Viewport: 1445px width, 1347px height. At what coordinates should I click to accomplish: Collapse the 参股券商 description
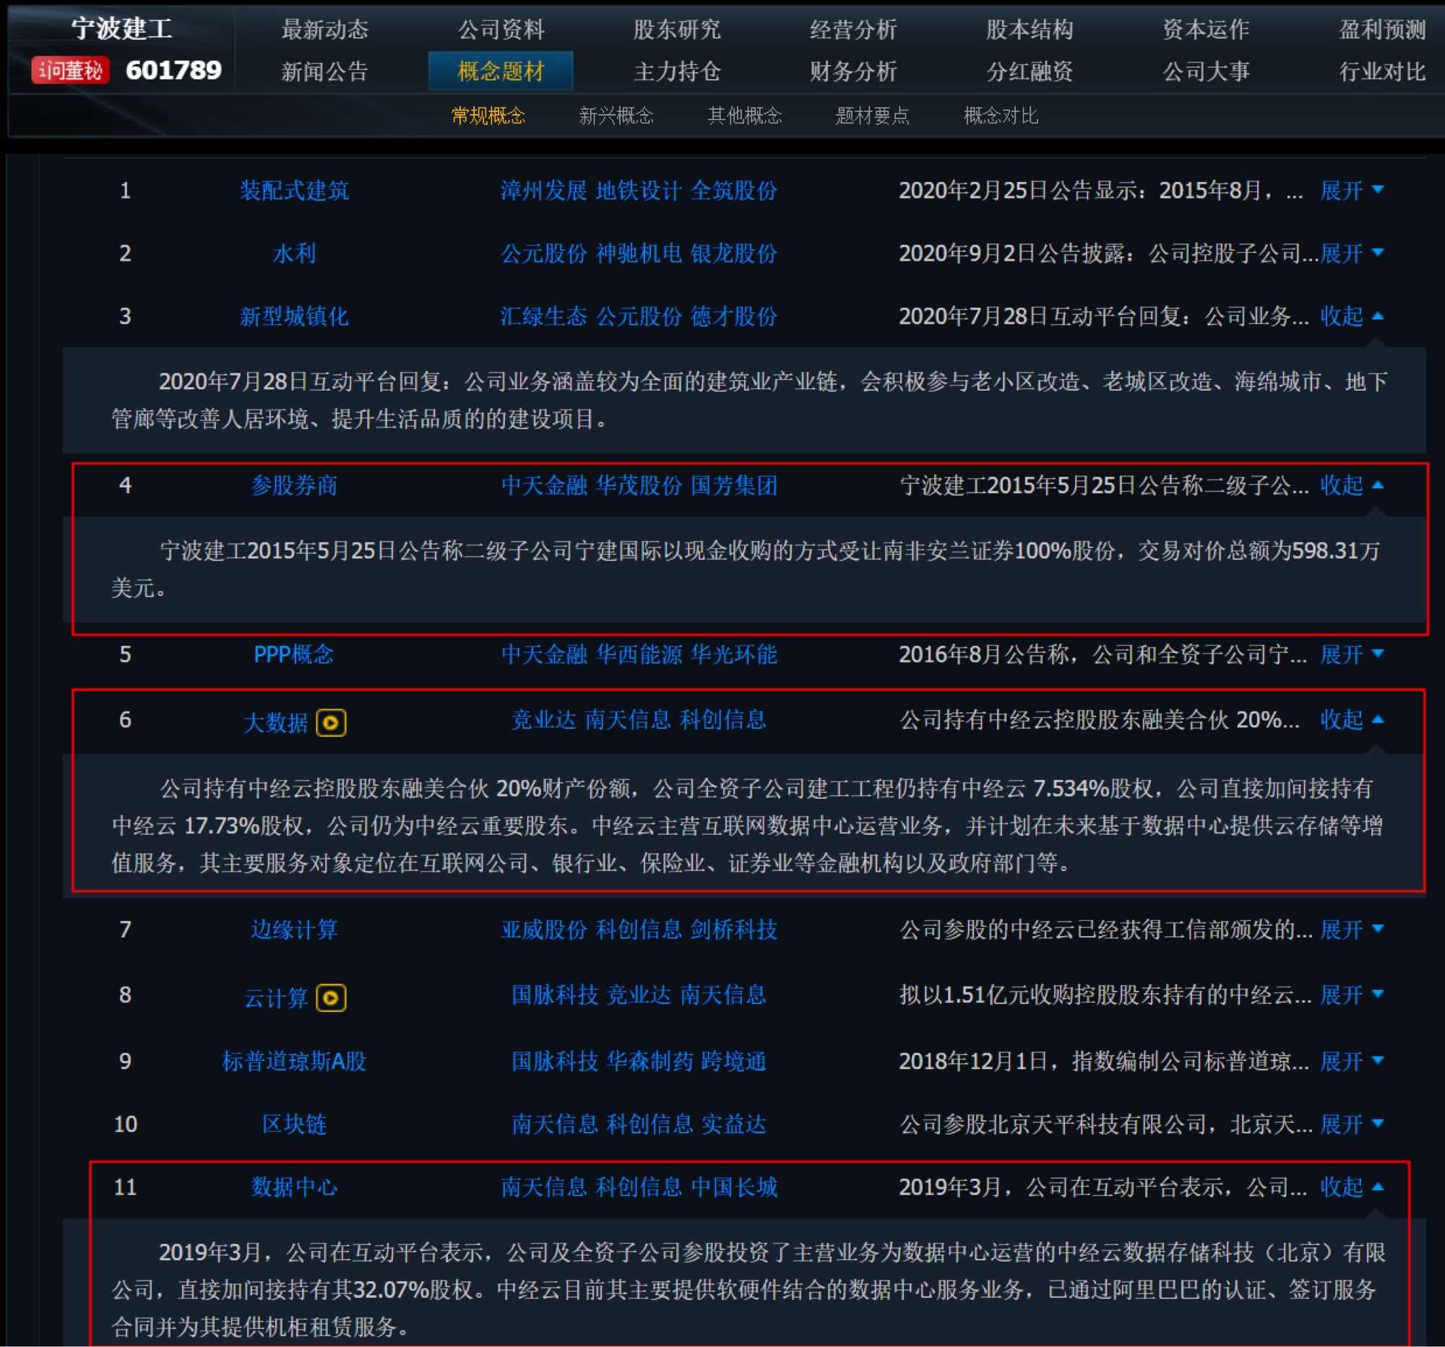point(1351,485)
